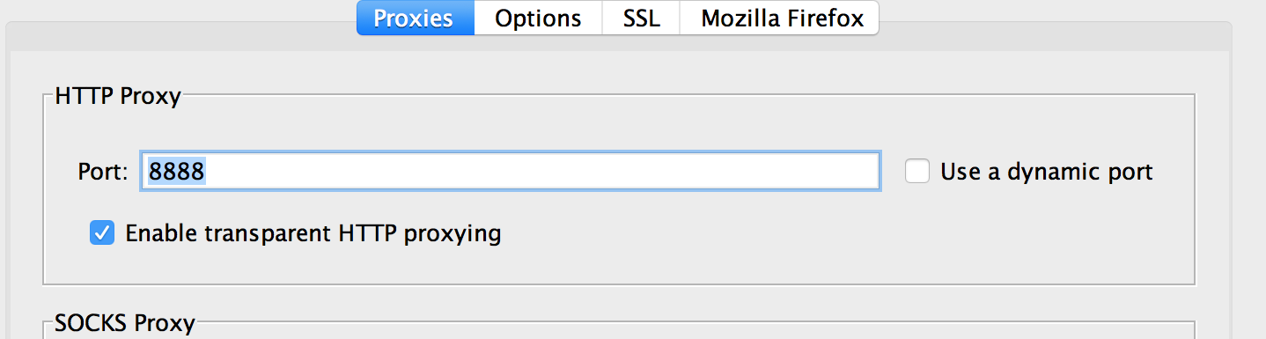Viewport: 1266px width, 339px height.
Task: Place cursor in blank area of Port field
Action: (x=546, y=171)
